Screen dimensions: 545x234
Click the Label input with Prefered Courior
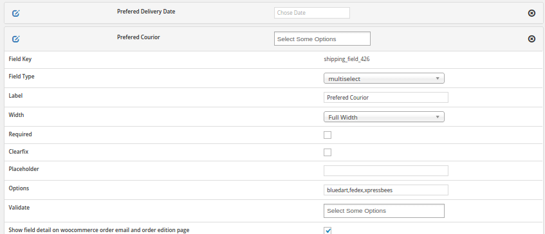click(x=386, y=98)
